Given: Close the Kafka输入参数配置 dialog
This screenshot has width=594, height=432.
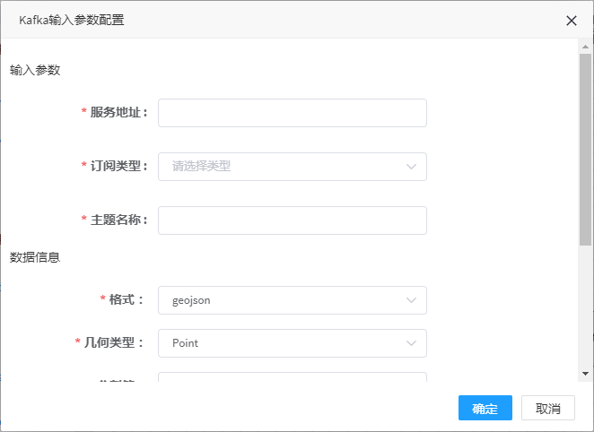Looking at the screenshot, I should tap(572, 21).
